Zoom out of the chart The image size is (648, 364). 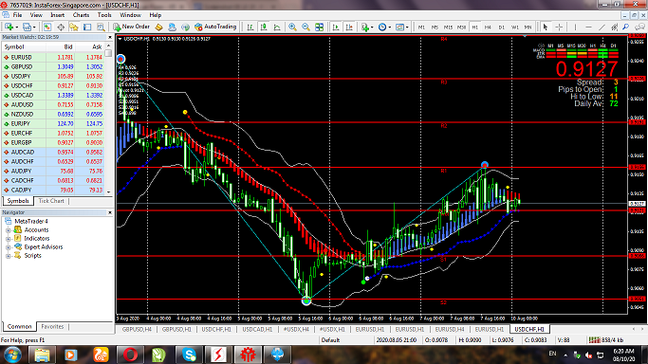click(x=305, y=27)
